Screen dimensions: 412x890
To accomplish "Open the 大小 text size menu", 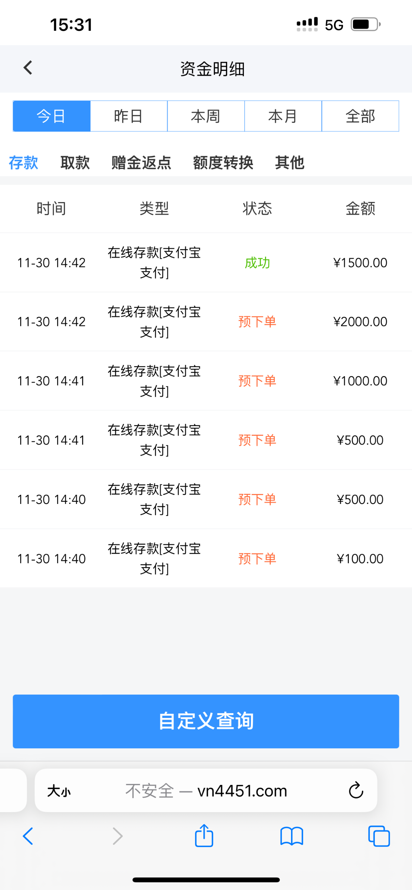I will [x=59, y=791].
